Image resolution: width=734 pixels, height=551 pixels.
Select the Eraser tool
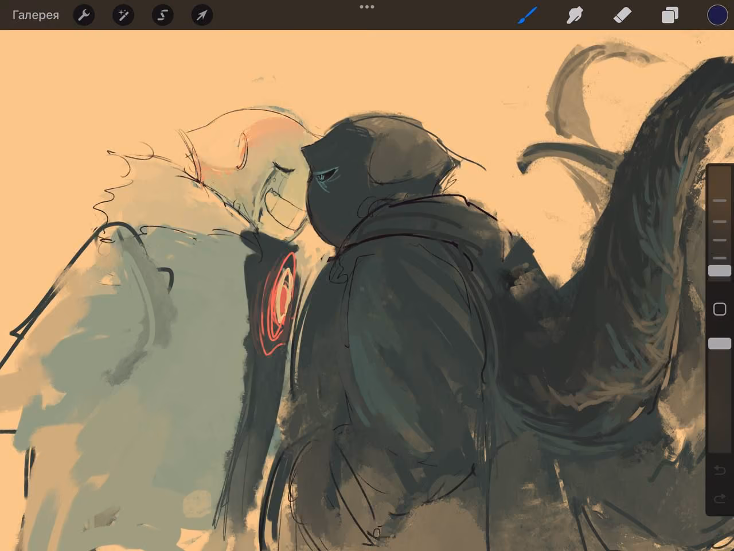622,15
